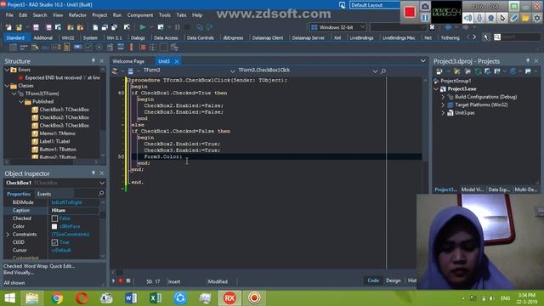
Task: Pause recording with the pause button
Action: (x=425, y=18)
